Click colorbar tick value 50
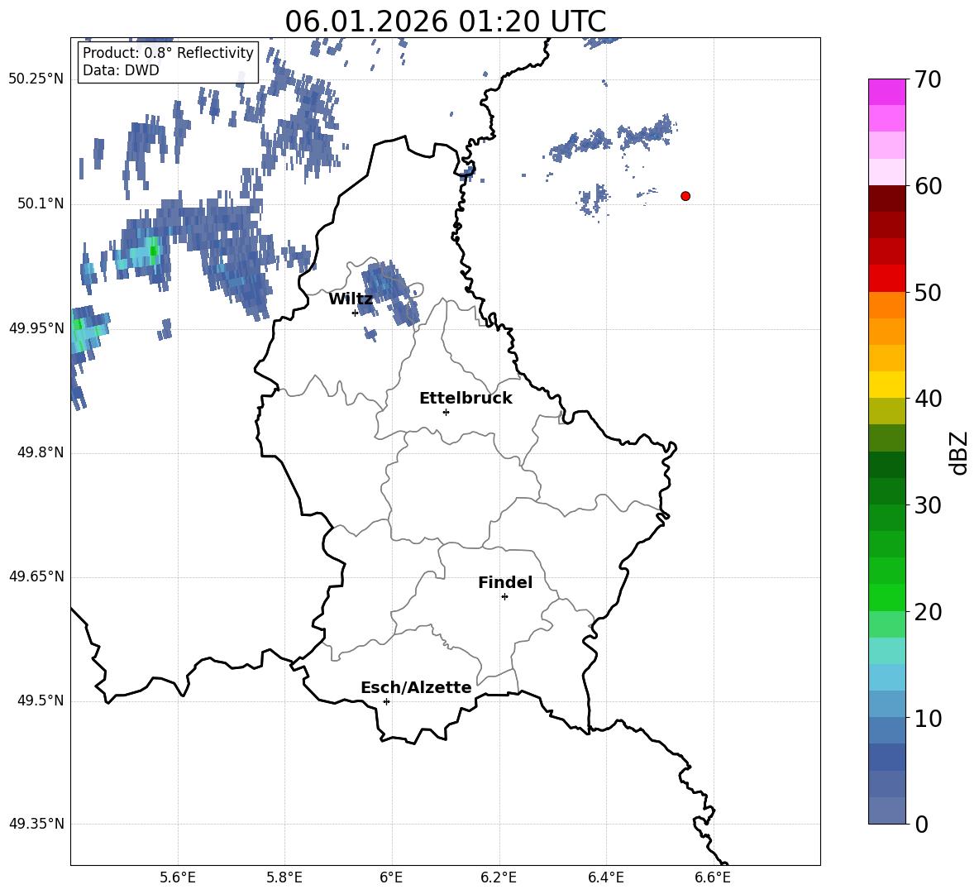Image resolution: width=979 pixels, height=894 pixels. pyautogui.click(x=928, y=292)
